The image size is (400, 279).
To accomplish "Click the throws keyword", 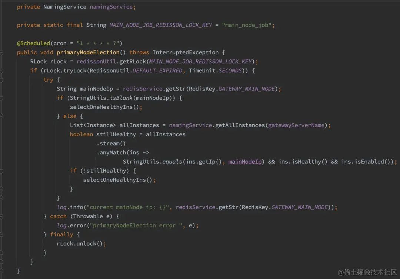I will tap(139, 52).
